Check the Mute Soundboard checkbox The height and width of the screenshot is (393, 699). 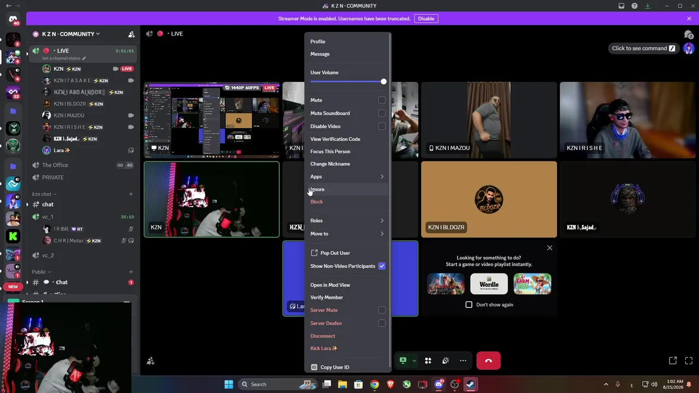(382, 114)
